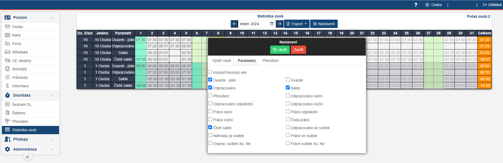Open Šablony in the sidebar
Image resolution: width=503 pixels, height=163 pixels.
(x=19, y=113)
